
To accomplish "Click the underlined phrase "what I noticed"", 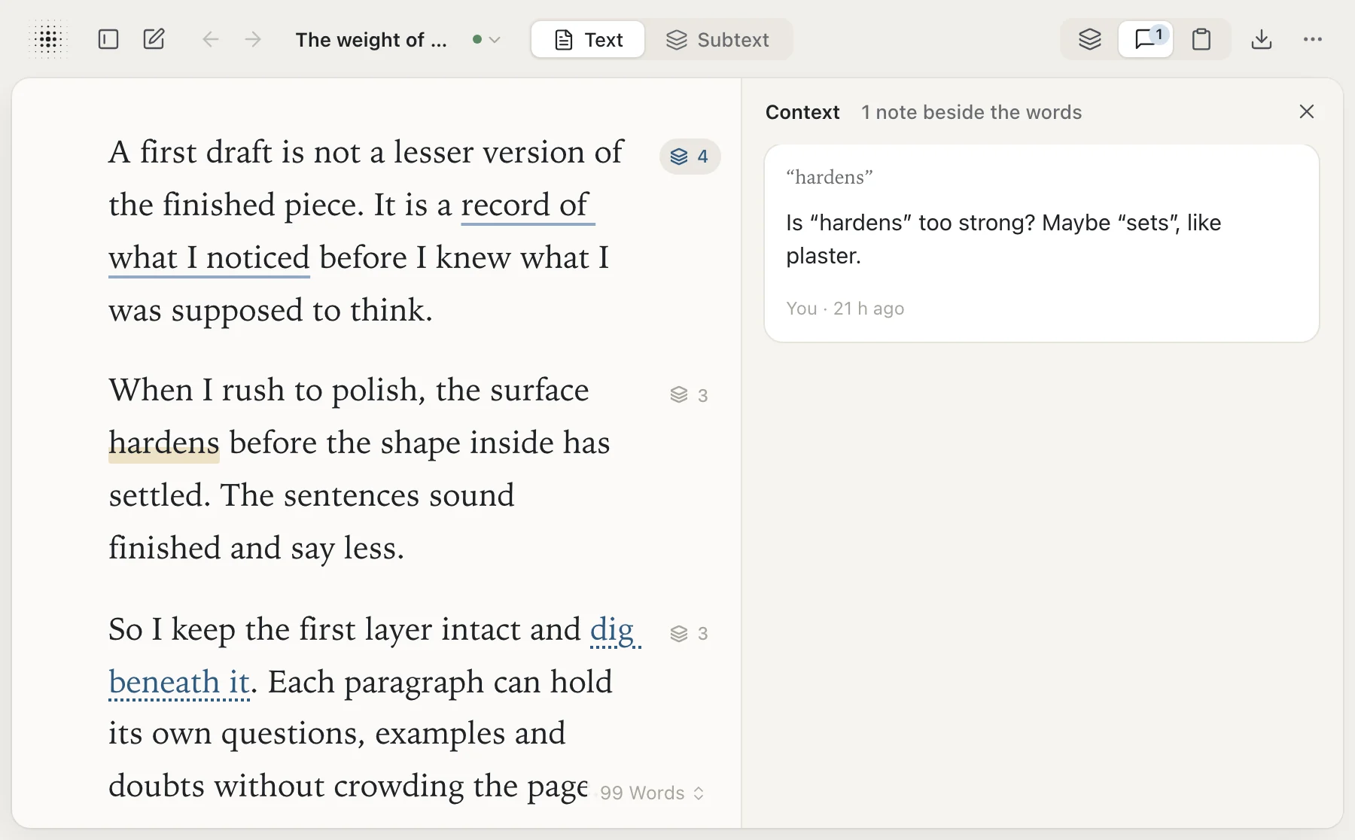I will (x=209, y=257).
